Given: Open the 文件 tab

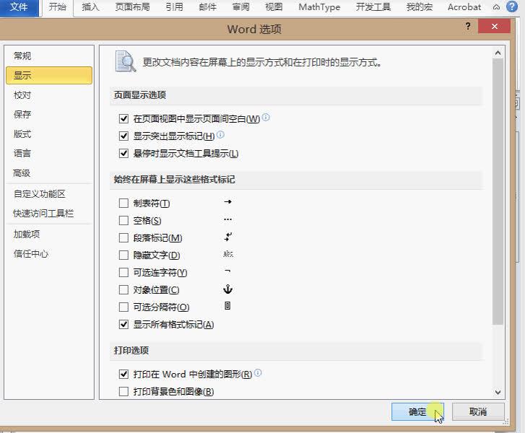Looking at the screenshot, I should coord(19,7).
